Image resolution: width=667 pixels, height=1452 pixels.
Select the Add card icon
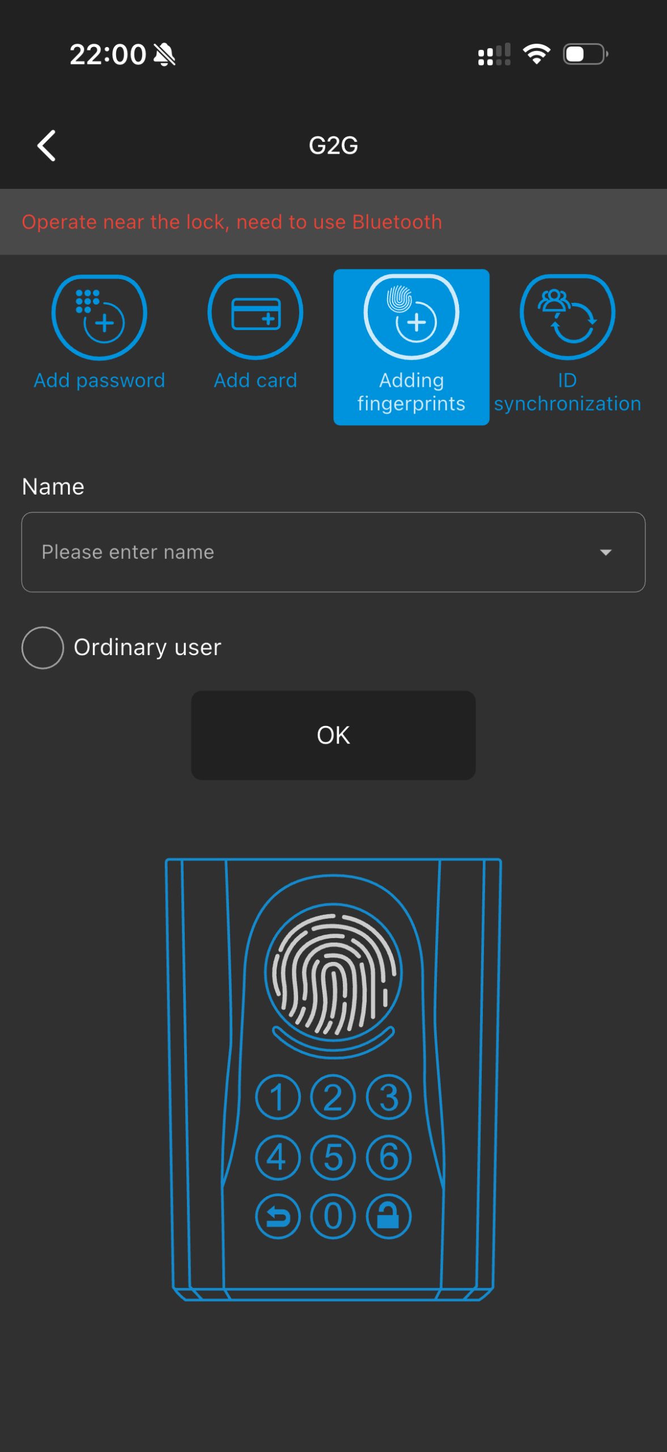point(255,317)
